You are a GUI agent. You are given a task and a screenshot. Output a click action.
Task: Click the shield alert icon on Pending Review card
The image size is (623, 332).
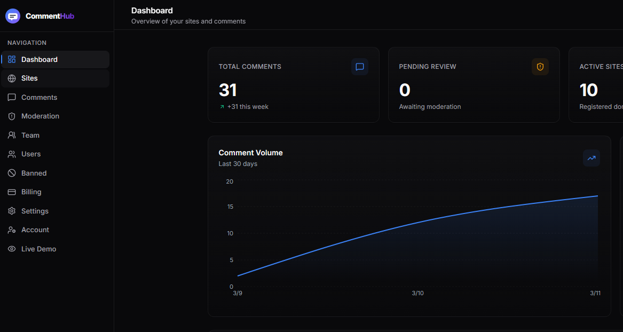[x=540, y=67]
